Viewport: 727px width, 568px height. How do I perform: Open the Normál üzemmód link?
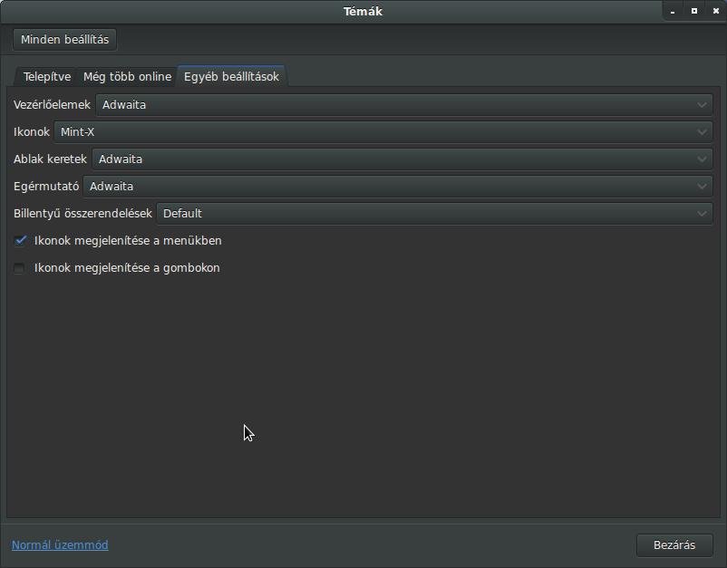(x=60, y=544)
